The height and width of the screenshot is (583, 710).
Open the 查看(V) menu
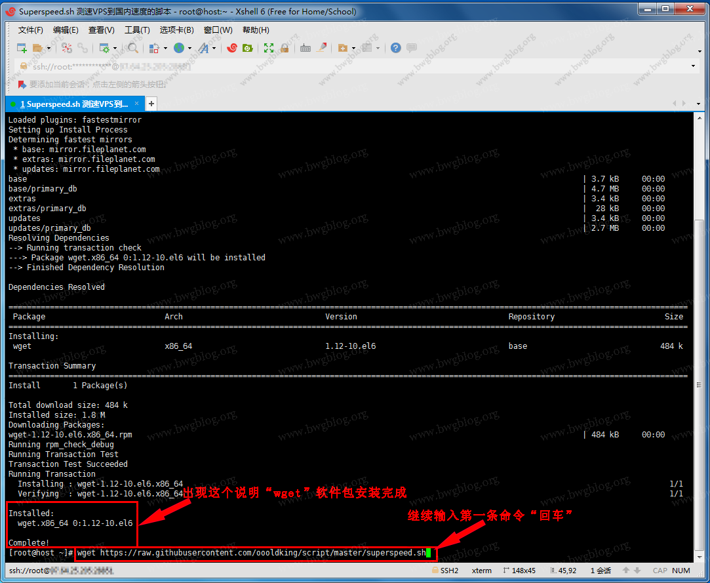102,30
